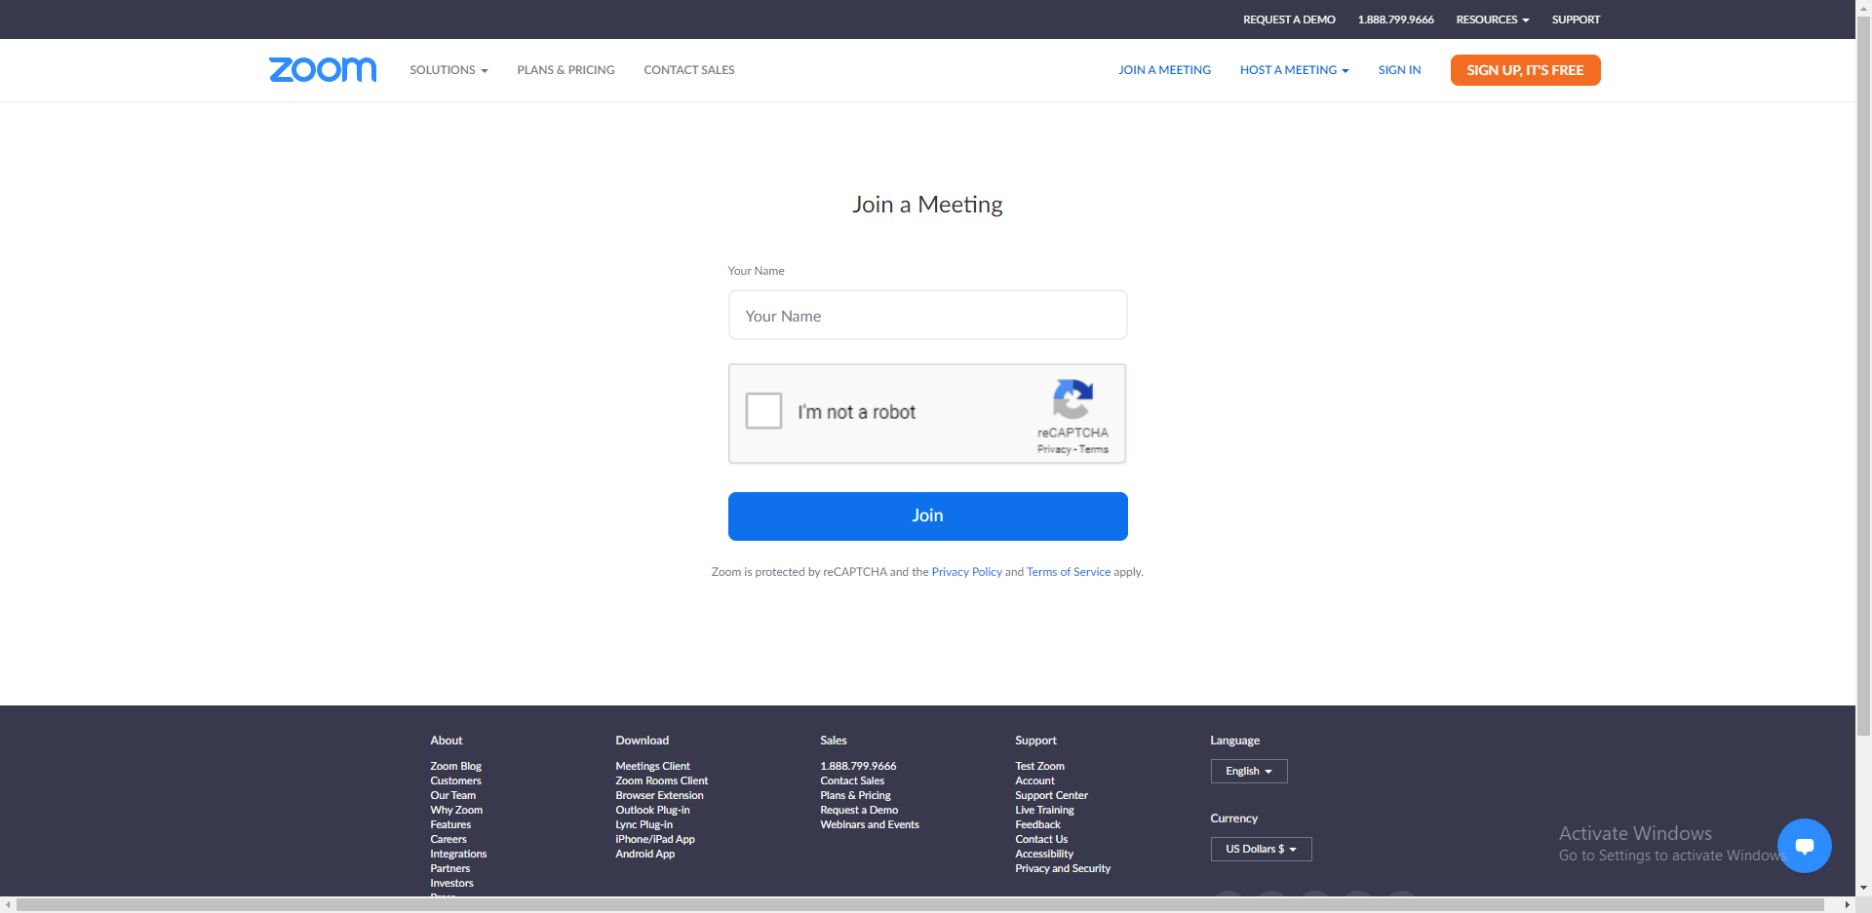1872x913 pixels.
Task: Open Webinars and Events footer link
Action: click(871, 824)
